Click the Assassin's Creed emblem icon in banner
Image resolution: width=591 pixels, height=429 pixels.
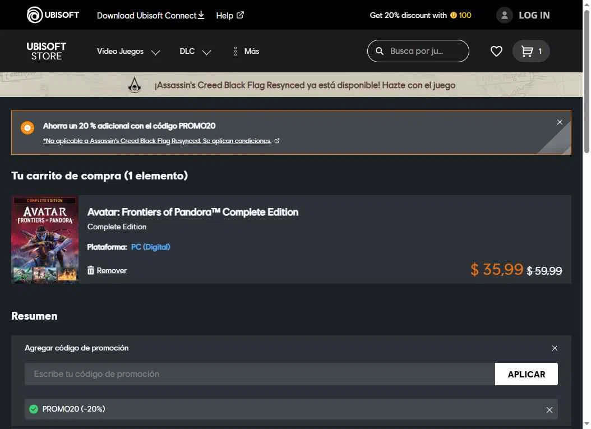(x=135, y=85)
